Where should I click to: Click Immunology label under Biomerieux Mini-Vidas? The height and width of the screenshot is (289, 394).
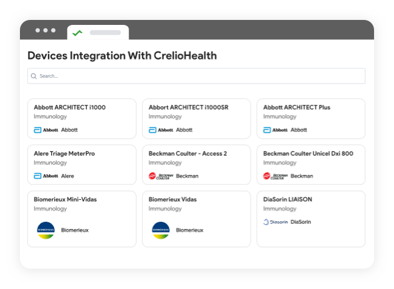click(50, 209)
